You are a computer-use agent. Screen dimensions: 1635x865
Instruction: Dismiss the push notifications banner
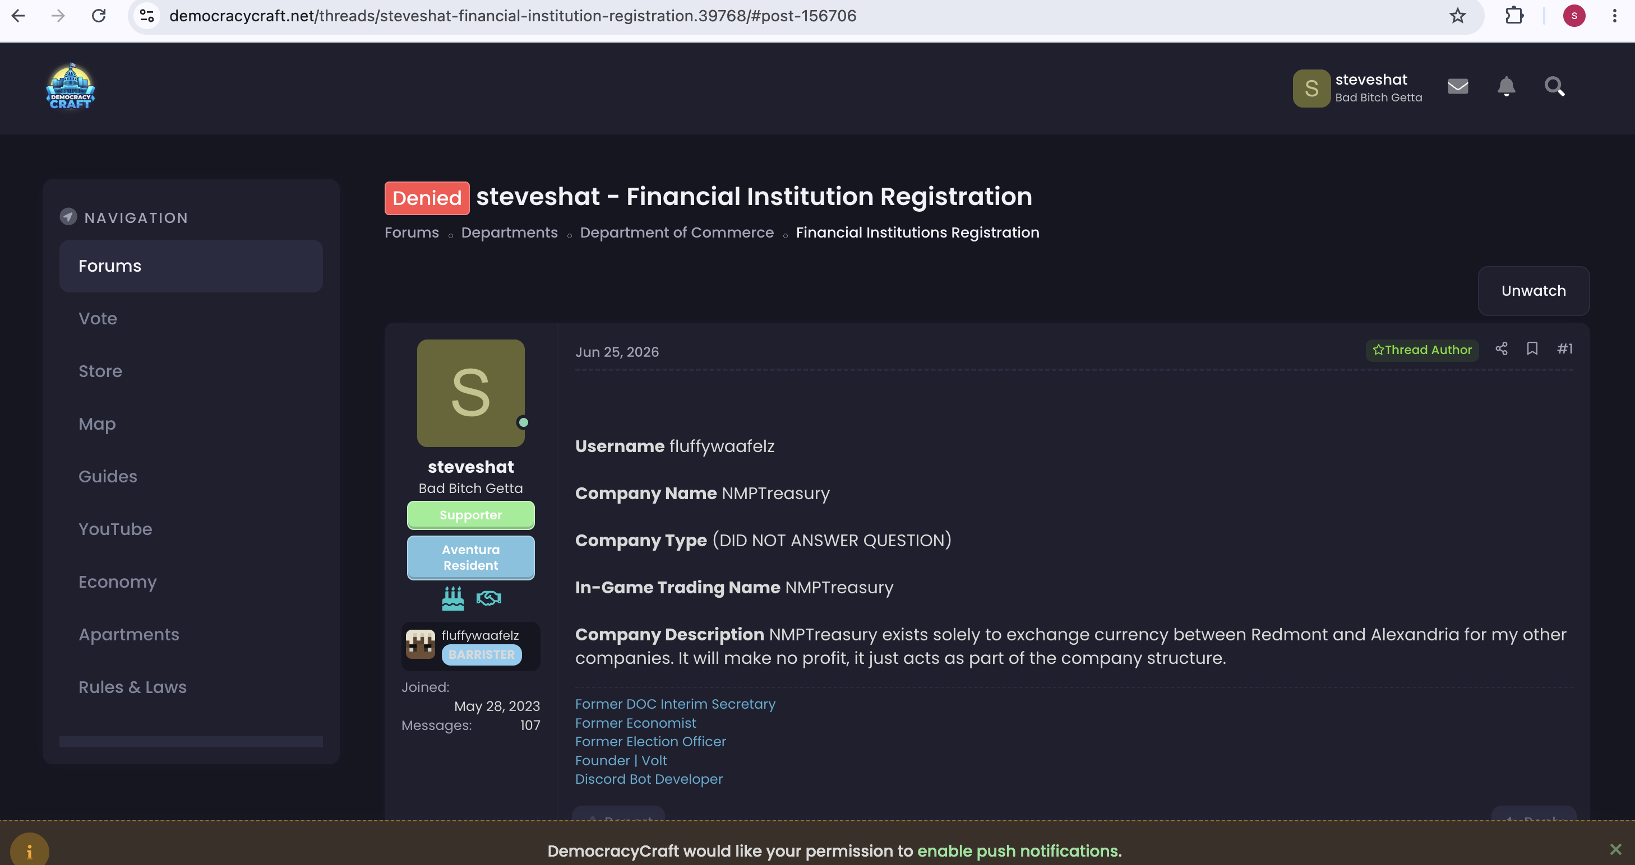click(x=1615, y=849)
